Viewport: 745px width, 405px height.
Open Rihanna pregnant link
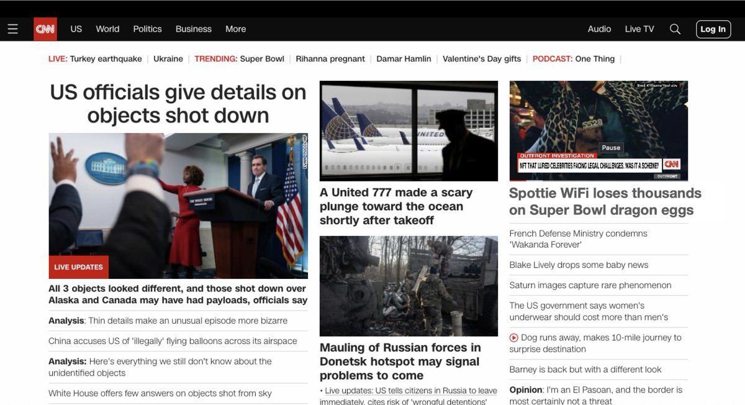330,59
